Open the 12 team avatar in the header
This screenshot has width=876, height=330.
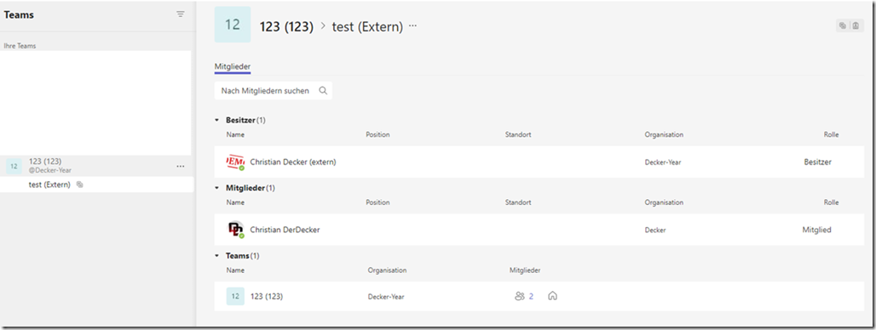(233, 25)
